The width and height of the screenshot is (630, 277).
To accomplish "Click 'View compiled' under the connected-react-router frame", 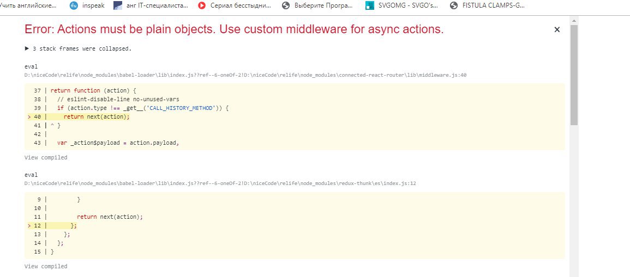I will coord(46,158).
